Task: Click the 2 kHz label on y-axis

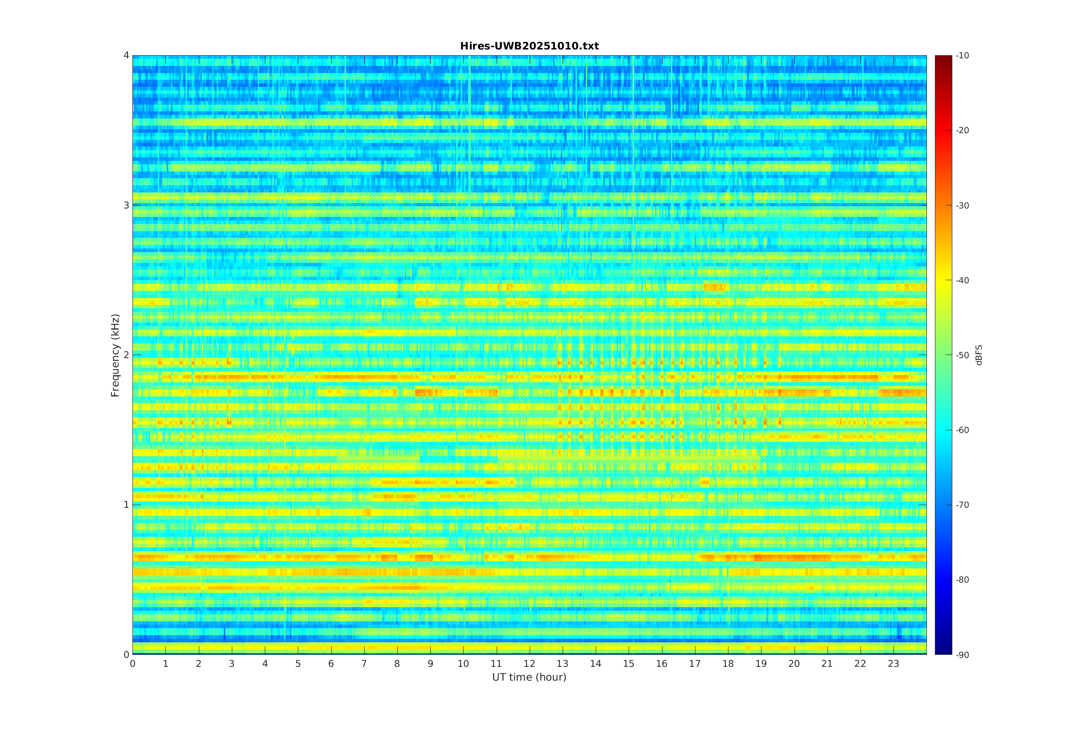Action: 126,355
